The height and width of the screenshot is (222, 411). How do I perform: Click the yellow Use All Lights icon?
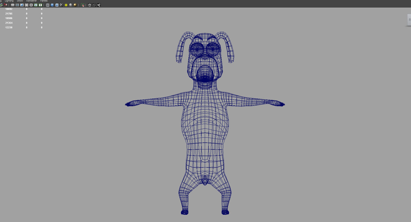[66, 5]
